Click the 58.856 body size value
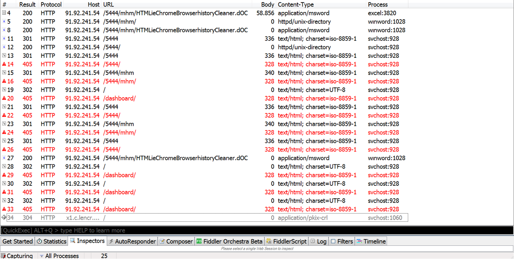The width and height of the screenshot is (514, 259). (265, 13)
